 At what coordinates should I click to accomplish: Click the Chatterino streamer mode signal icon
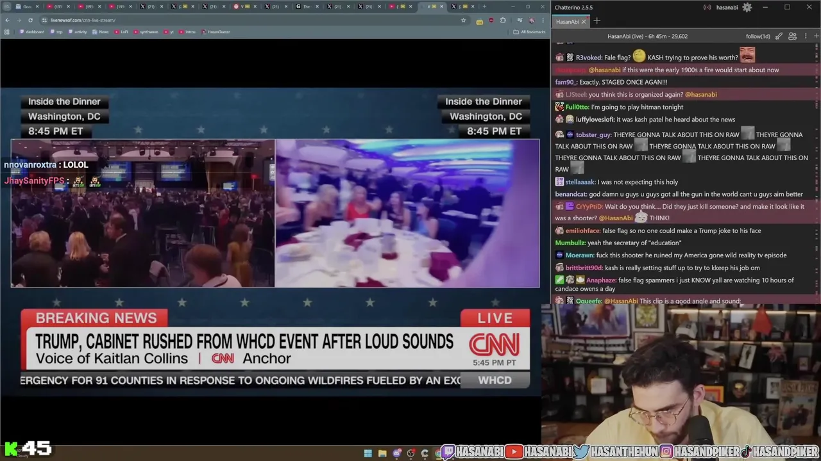707,7
